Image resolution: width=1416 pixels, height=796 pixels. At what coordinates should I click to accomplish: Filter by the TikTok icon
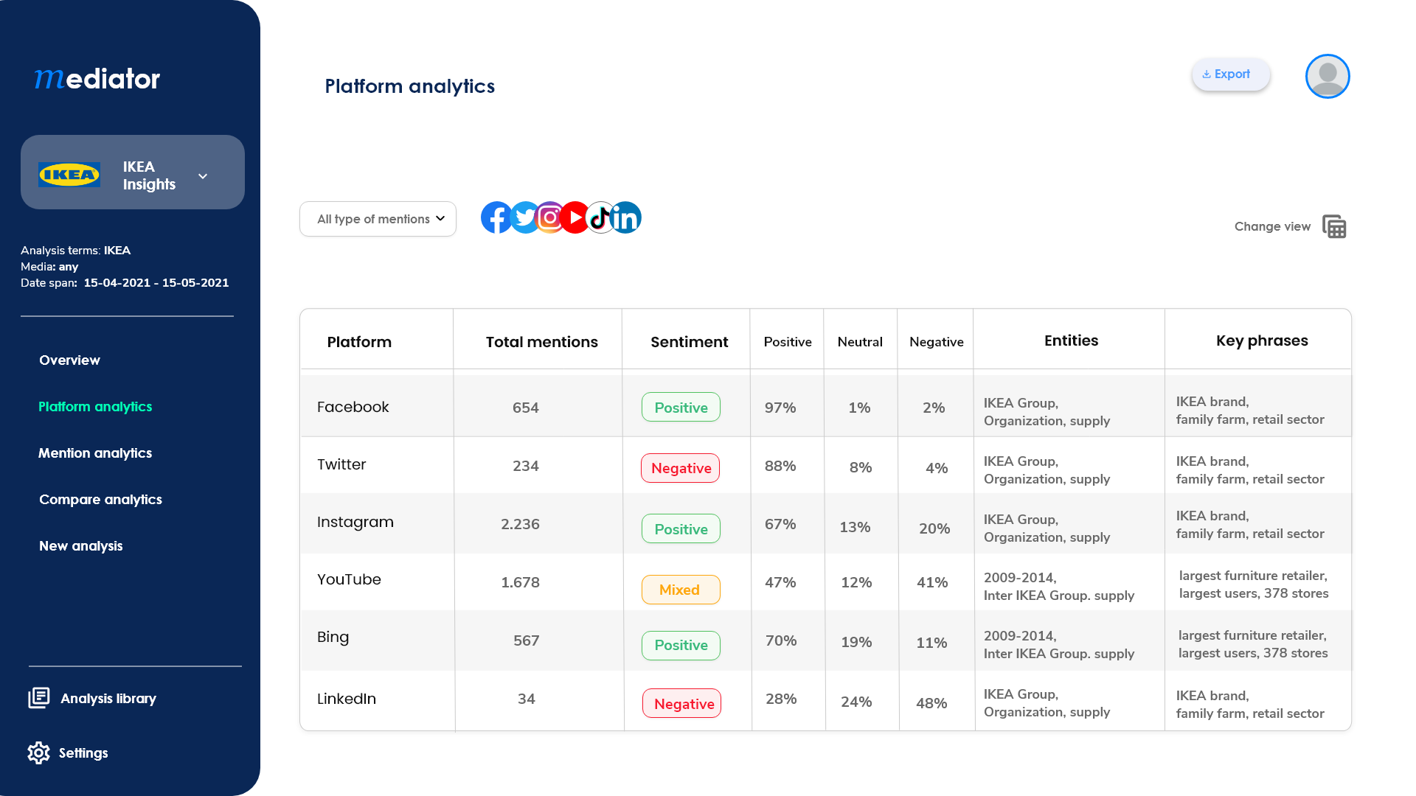coord(600,218)
